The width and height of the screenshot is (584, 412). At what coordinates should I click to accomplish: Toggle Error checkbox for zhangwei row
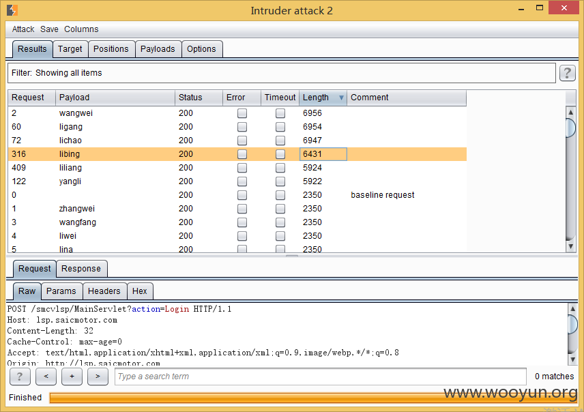pos(242,209)
